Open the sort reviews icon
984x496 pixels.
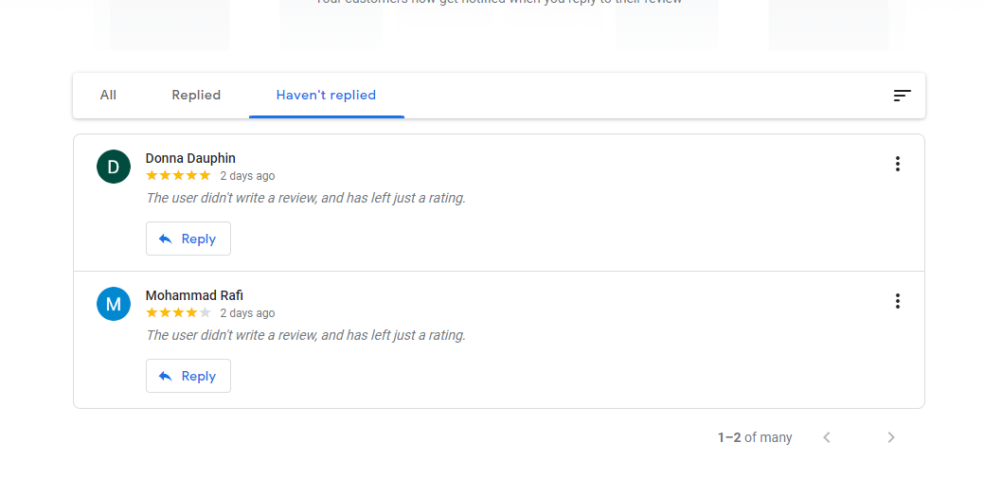(902, 96)
